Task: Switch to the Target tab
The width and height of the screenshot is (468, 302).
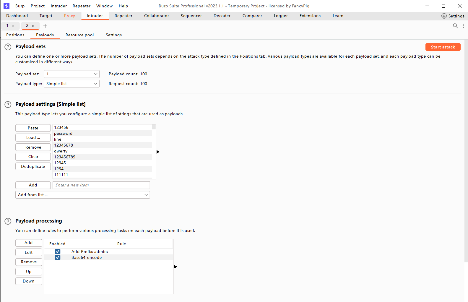Action: [46, 16]
